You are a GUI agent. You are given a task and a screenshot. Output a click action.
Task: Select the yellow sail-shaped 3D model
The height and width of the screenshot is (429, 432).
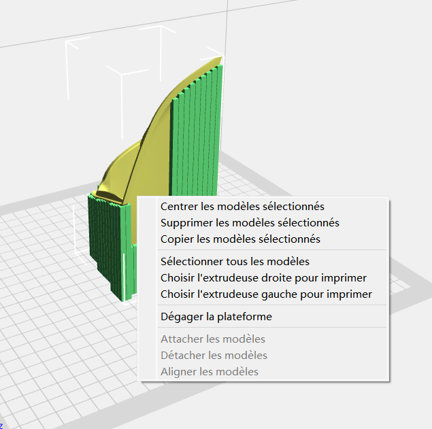154,154
